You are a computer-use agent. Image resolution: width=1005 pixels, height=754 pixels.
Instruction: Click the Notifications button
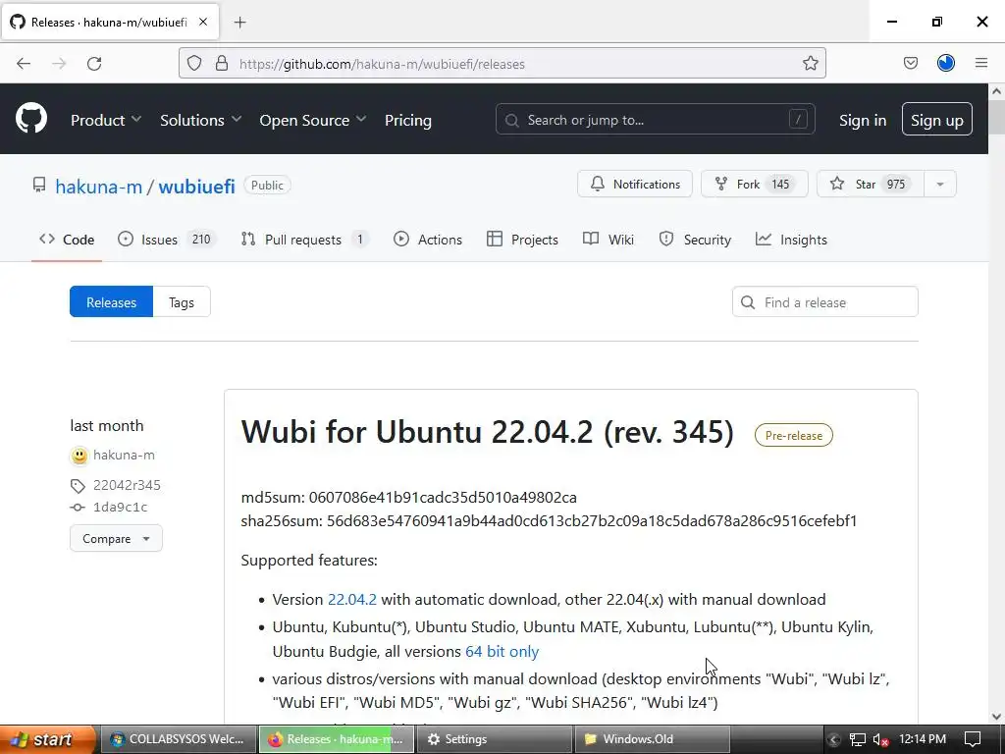[635, 184]
